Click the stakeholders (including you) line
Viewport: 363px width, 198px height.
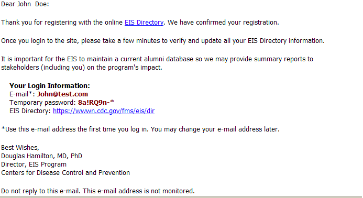(x=82, y=68)
